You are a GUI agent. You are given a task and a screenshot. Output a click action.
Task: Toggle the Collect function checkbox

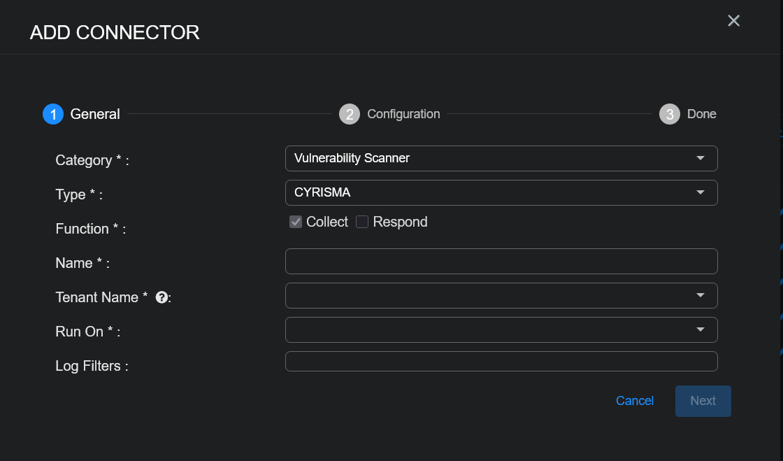[x=296, y=222]
